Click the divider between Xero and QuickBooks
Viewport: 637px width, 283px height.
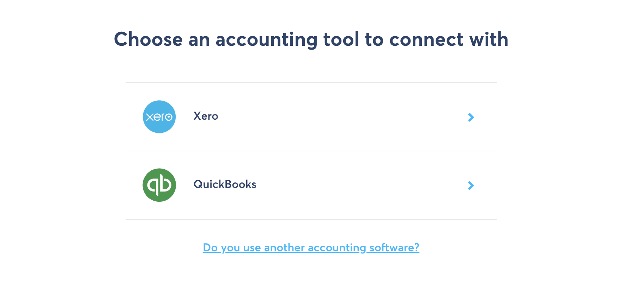pyautogui.click(x=311, y=151)
